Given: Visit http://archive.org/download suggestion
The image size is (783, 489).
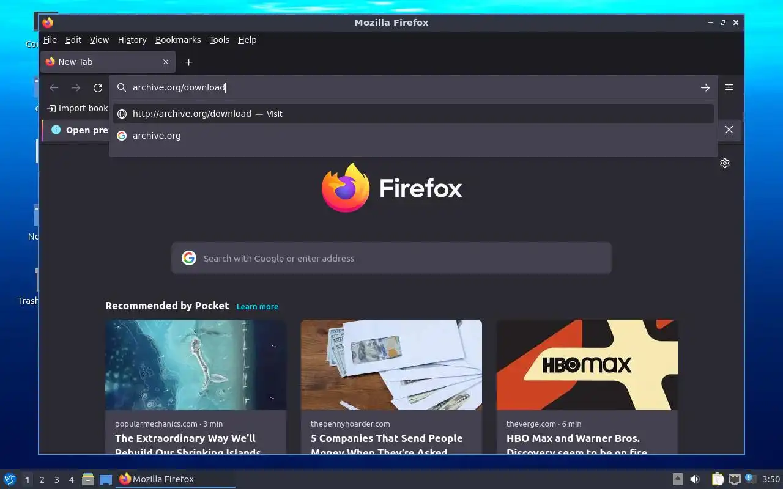Looking at the screenshot, I should click(414, 114).
